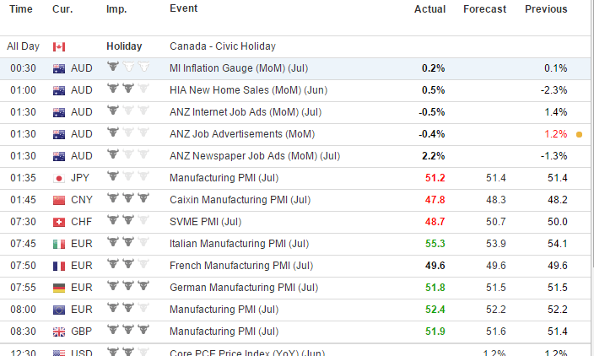Click the German flag on 07:55 row
The width and height of the screenshot is (594, 356).
59,289
